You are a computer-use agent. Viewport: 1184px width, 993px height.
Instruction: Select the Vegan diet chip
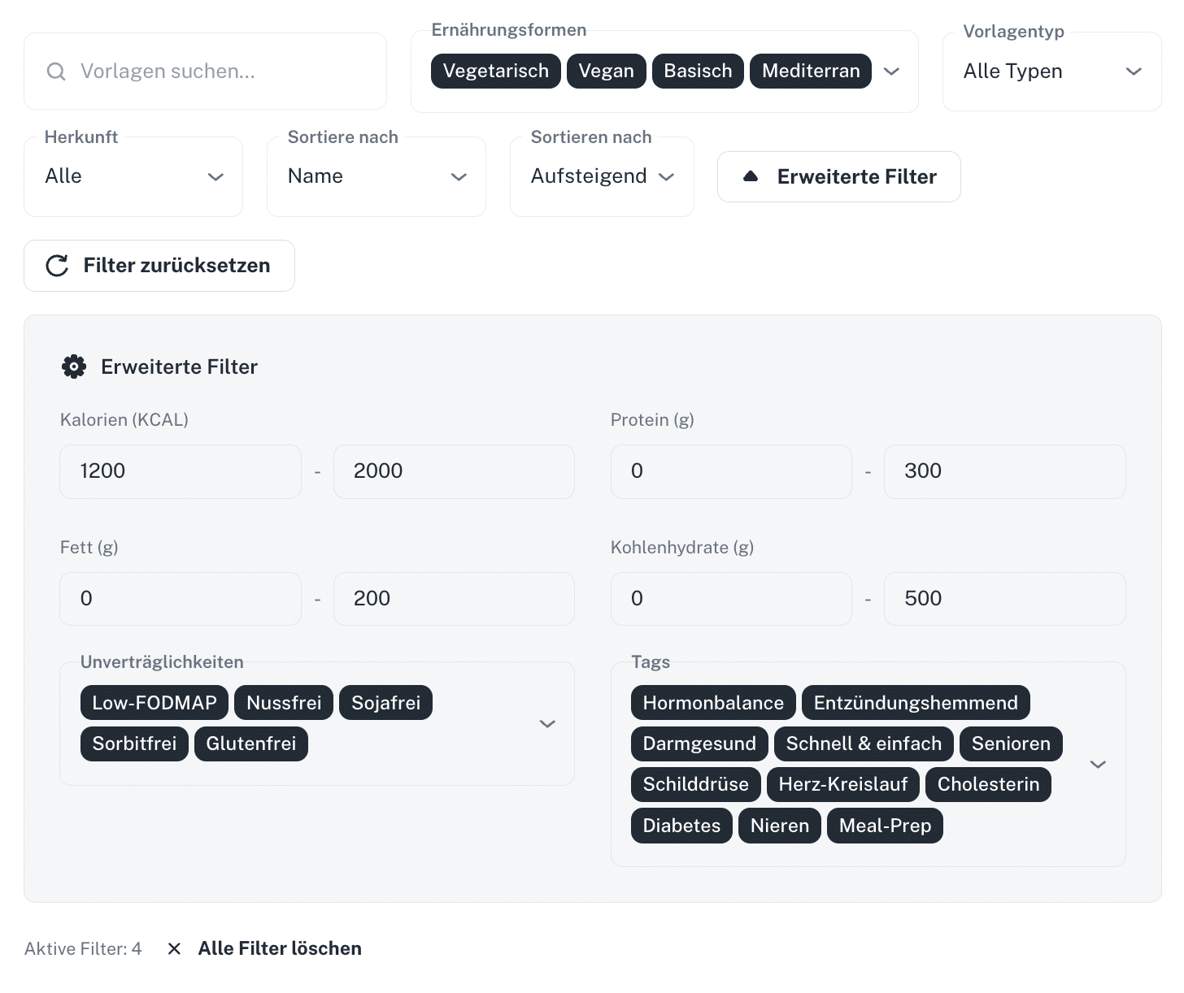(x=606, y=72)
